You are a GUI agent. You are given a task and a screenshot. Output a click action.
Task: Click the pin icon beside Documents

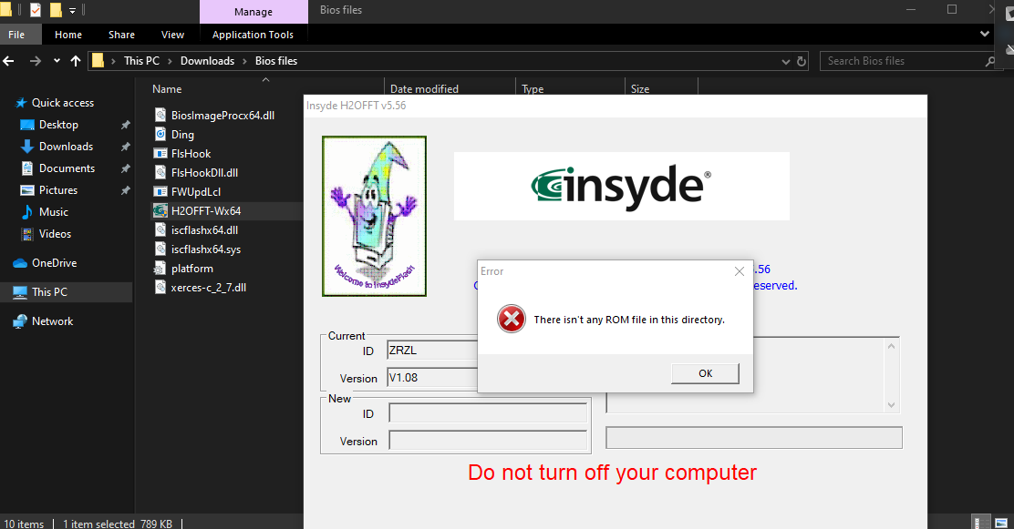point(126,168)
